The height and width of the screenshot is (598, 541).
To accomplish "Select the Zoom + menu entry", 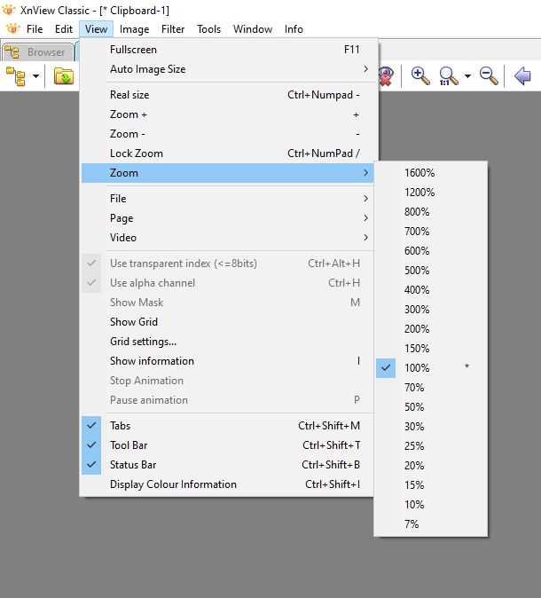I will click(x=228, y=114).
